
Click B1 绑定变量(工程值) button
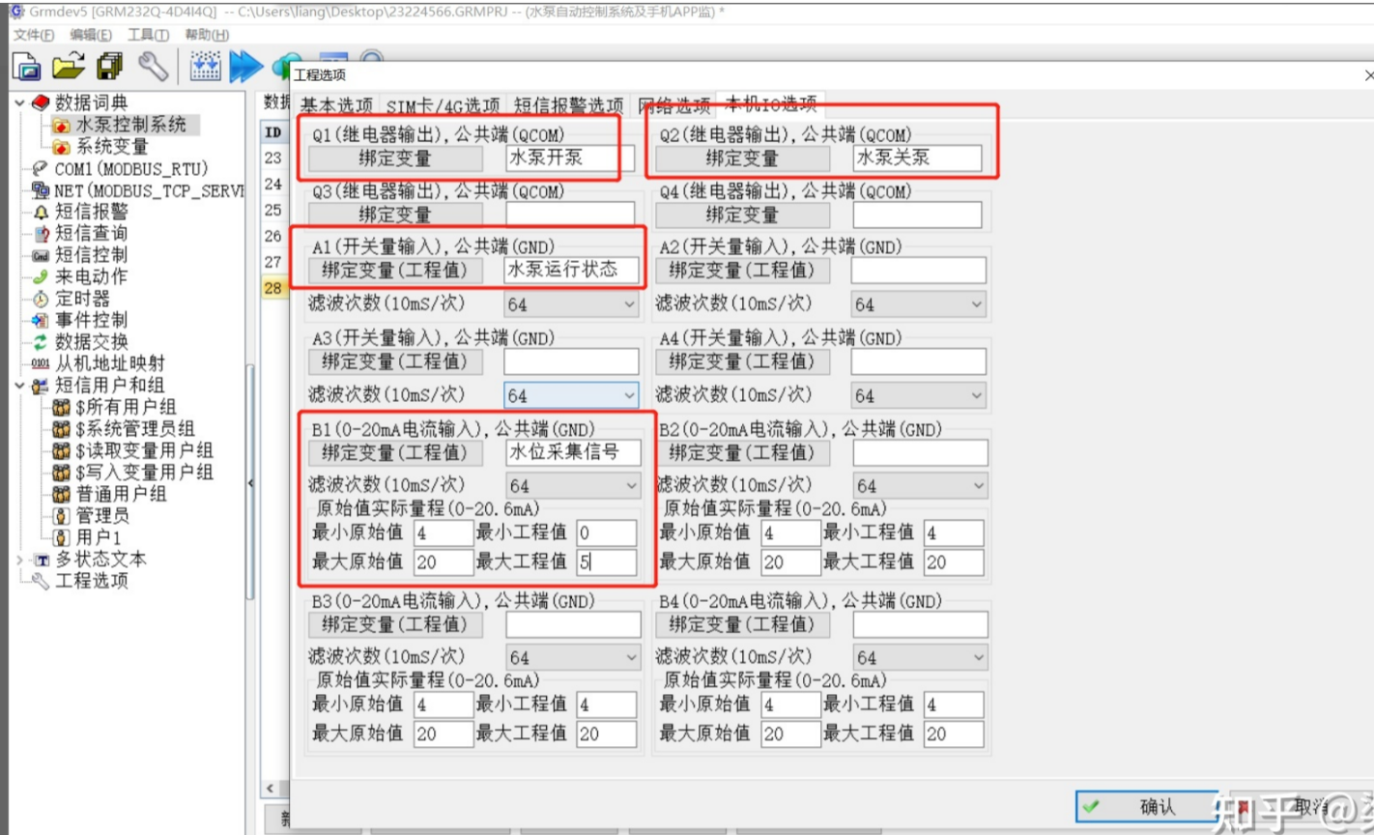395,452
